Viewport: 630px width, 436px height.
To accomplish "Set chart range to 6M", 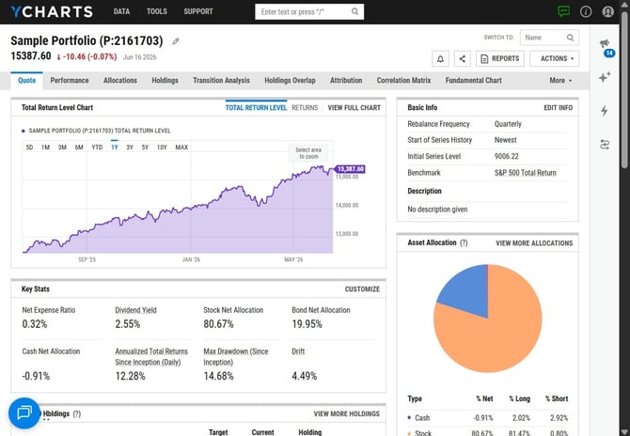I will point(79,148).
